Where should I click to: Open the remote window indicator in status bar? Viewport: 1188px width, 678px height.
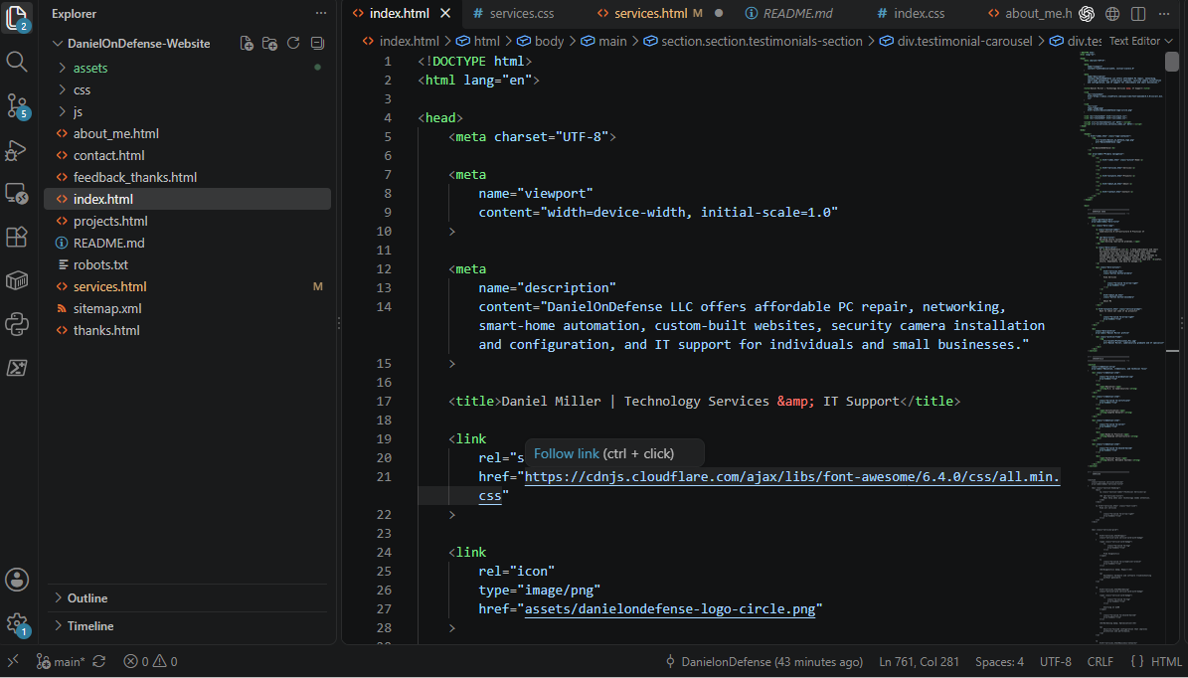13,661
